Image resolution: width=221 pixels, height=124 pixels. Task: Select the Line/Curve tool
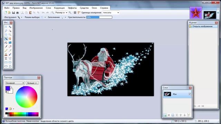click(x=10, y=58)
